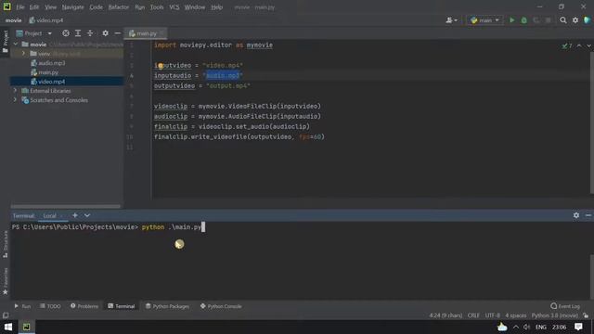The height and width of the screenshot is (334, 594).
Task: Hide the Terminal tool window
Action: pos(588,215)
